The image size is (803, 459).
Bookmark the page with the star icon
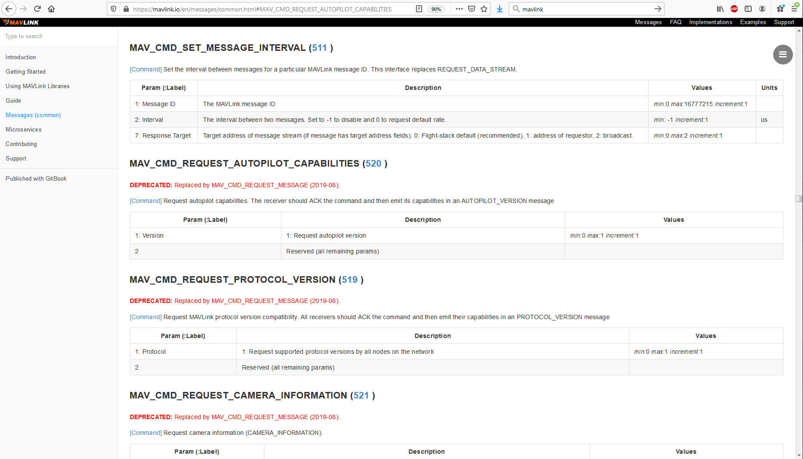[x=484, y=9]
